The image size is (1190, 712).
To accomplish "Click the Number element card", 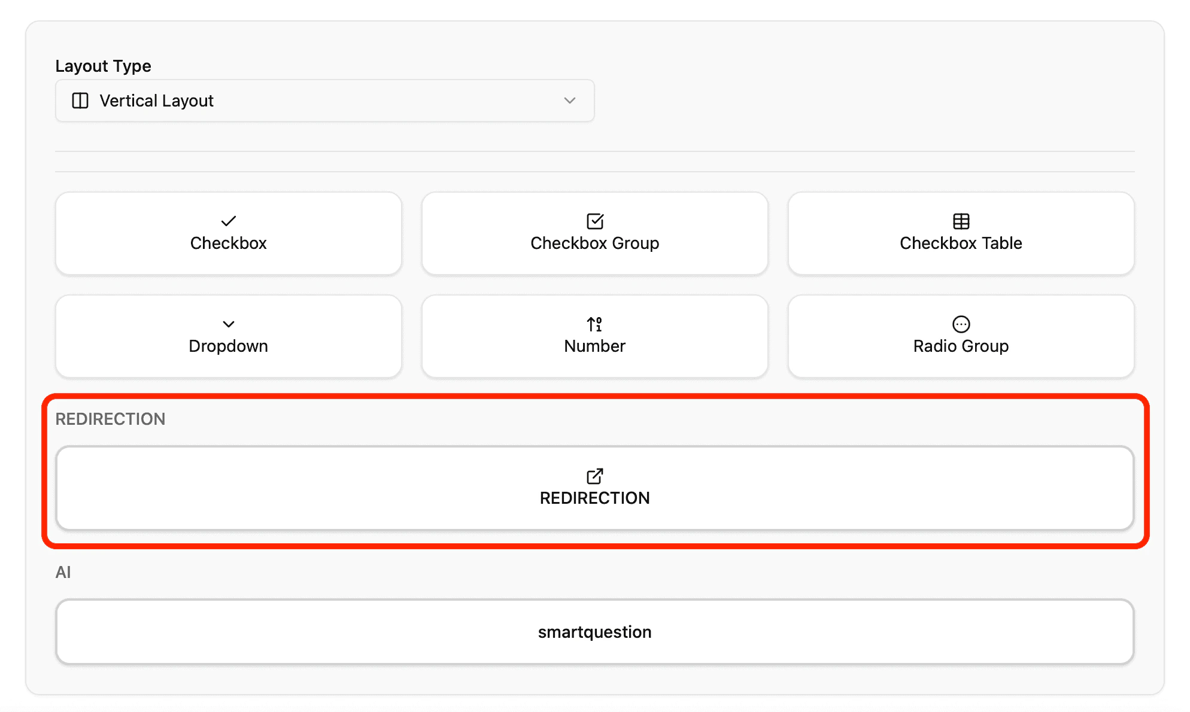I will click(594, 336).
